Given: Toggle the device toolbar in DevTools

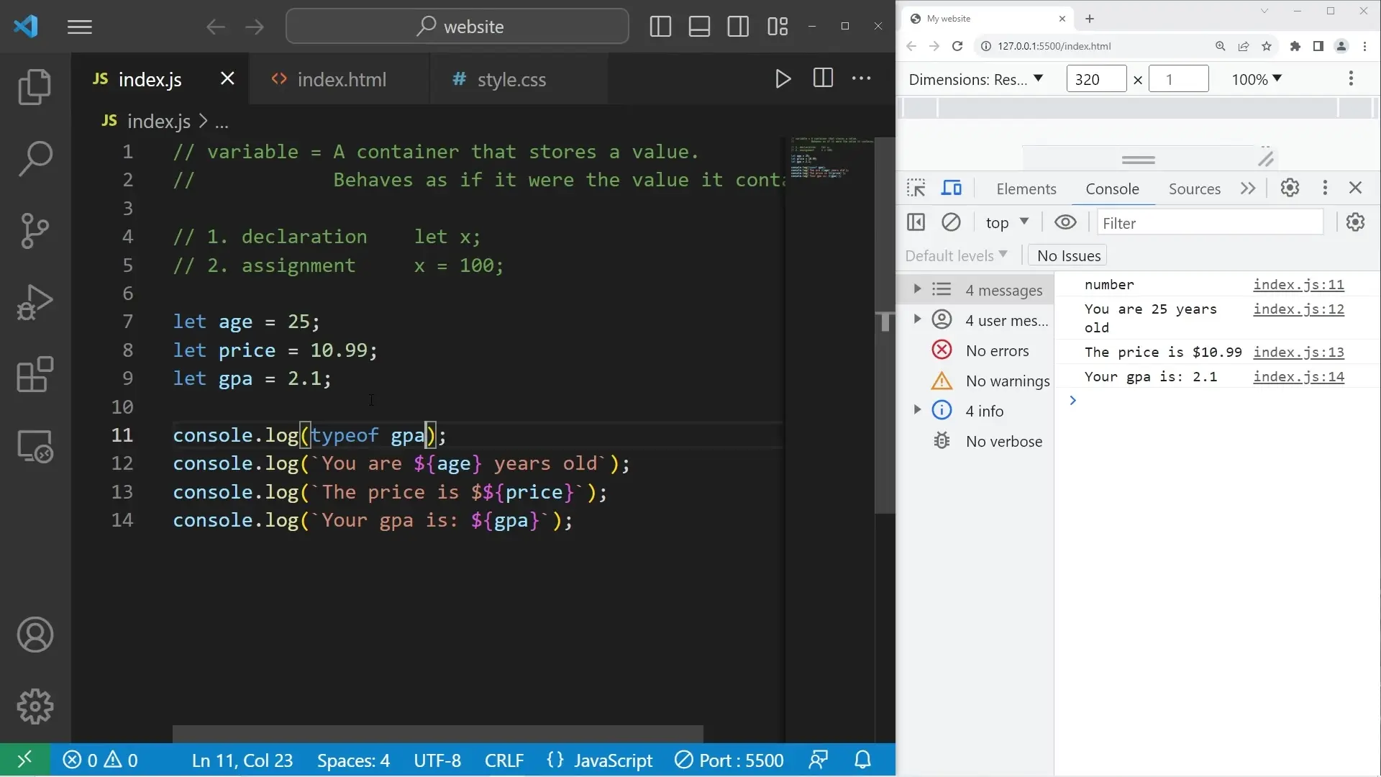Looking at the screenshot, I should click(x=952, y=188).
